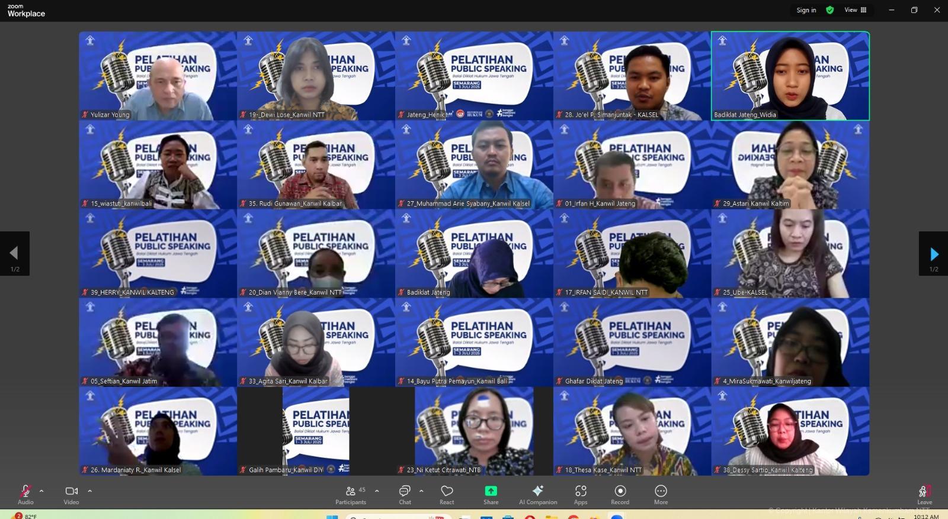Expand the audio options caret
948x519 pixels.
click(x=41, y=491)
